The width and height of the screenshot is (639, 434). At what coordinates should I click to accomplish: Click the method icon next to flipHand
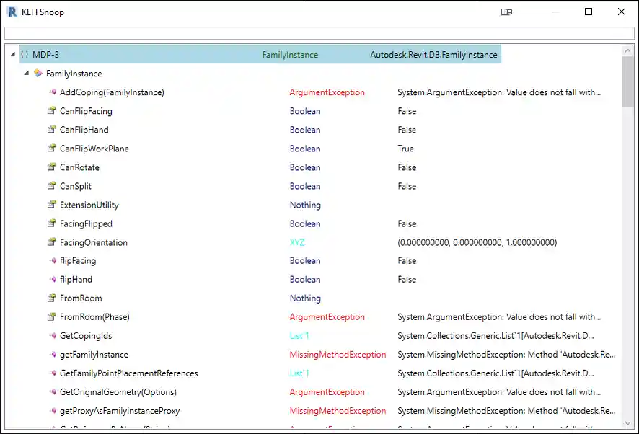pos(52,280)
